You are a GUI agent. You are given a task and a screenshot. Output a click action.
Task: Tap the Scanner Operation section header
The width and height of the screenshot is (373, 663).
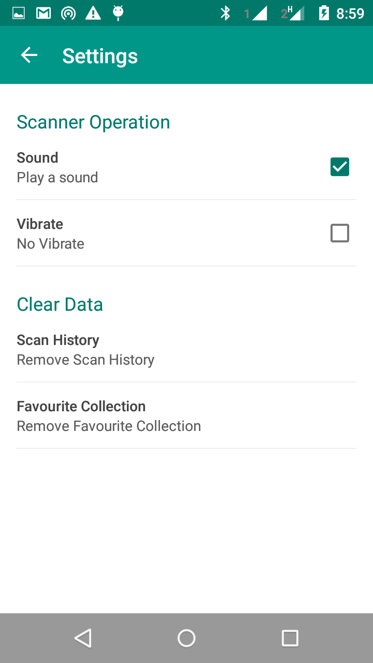(x=93, y=122)
